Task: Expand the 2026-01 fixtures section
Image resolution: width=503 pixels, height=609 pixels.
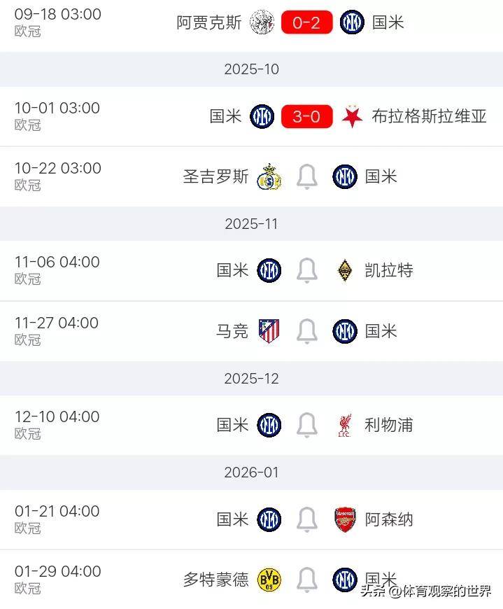Action: coord(251,472)
